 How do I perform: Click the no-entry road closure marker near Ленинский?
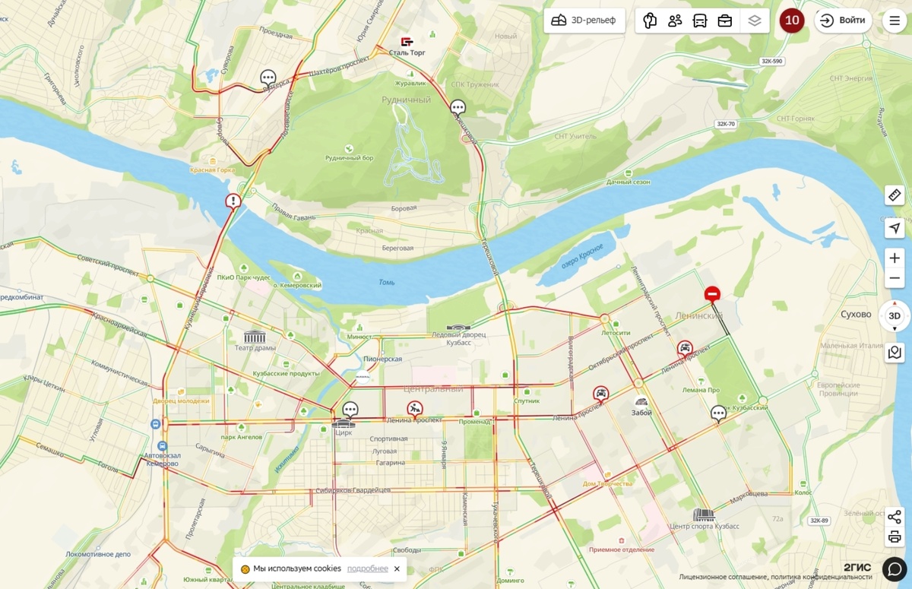pos(712,294)
